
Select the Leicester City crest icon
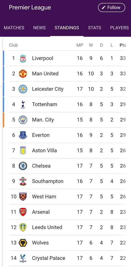[23, 89]
